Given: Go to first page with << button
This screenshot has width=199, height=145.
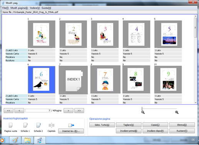Looking at the screenshot, I should click(8, 110).
